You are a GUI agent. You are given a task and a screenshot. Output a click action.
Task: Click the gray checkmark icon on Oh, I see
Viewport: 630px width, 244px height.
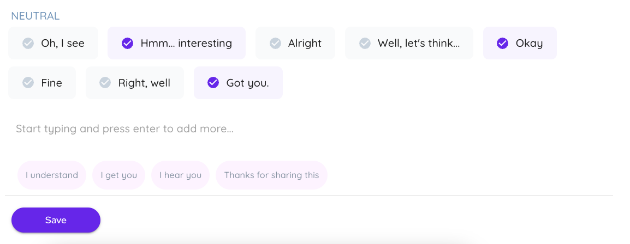(x=28, y=43)
